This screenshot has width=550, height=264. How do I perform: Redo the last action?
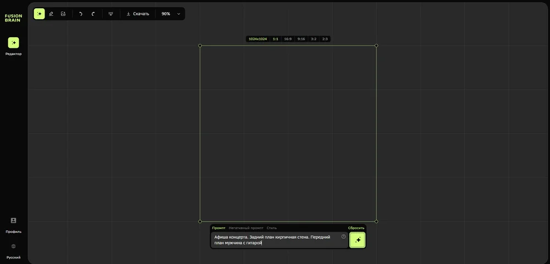click(93, 14)
